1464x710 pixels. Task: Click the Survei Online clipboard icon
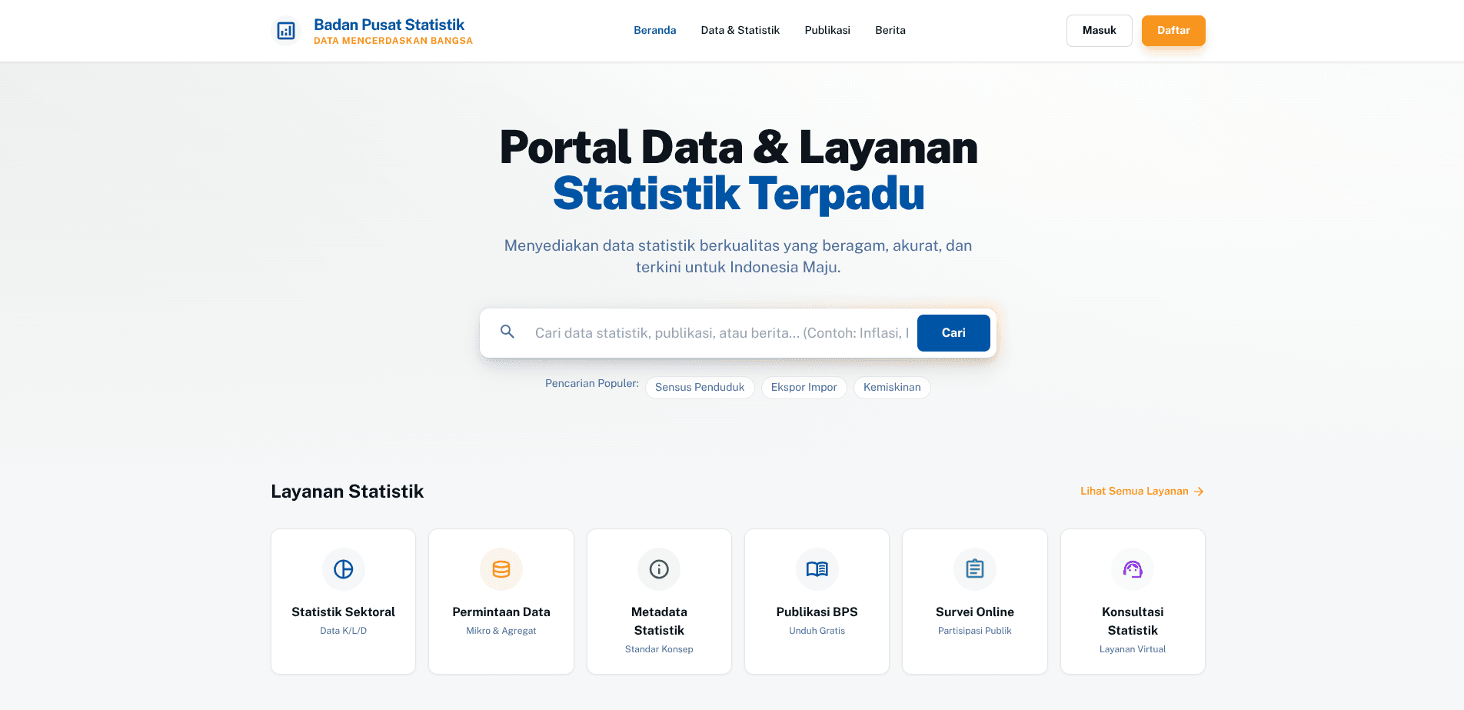[x=974, y=569]
